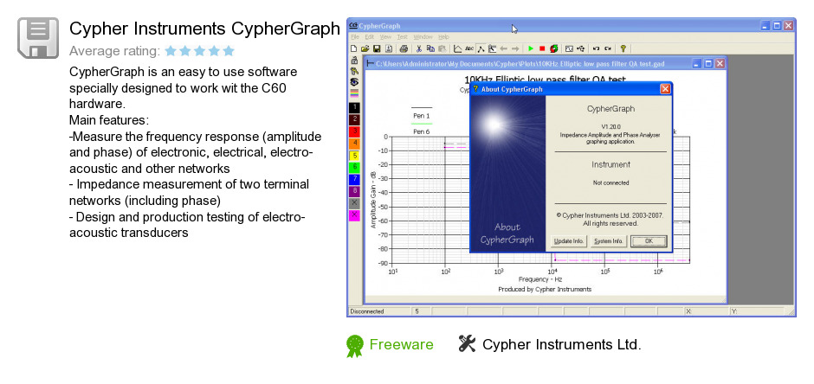Screen dimensions: 814x384
Task: Close the About CypherGraph dialog
Action: pos(665,89)
